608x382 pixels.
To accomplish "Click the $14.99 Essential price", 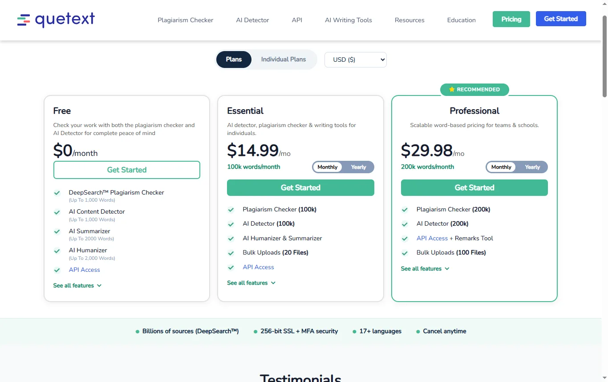I will pyautogui.click(x=253, y=151).
